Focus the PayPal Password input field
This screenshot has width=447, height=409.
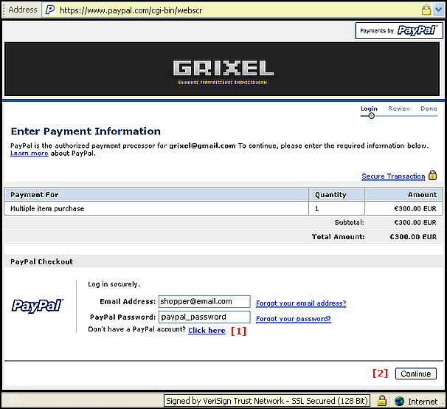204,317
